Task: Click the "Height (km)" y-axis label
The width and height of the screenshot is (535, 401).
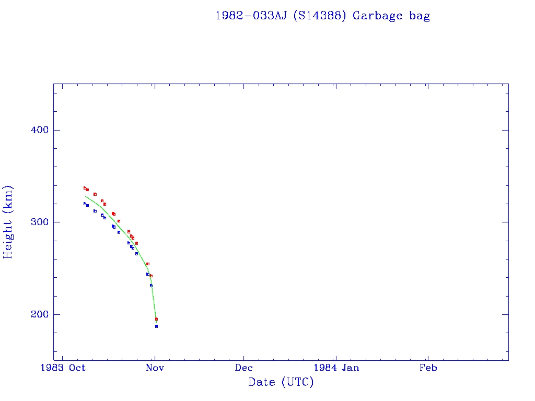Action: coord(8,222)
